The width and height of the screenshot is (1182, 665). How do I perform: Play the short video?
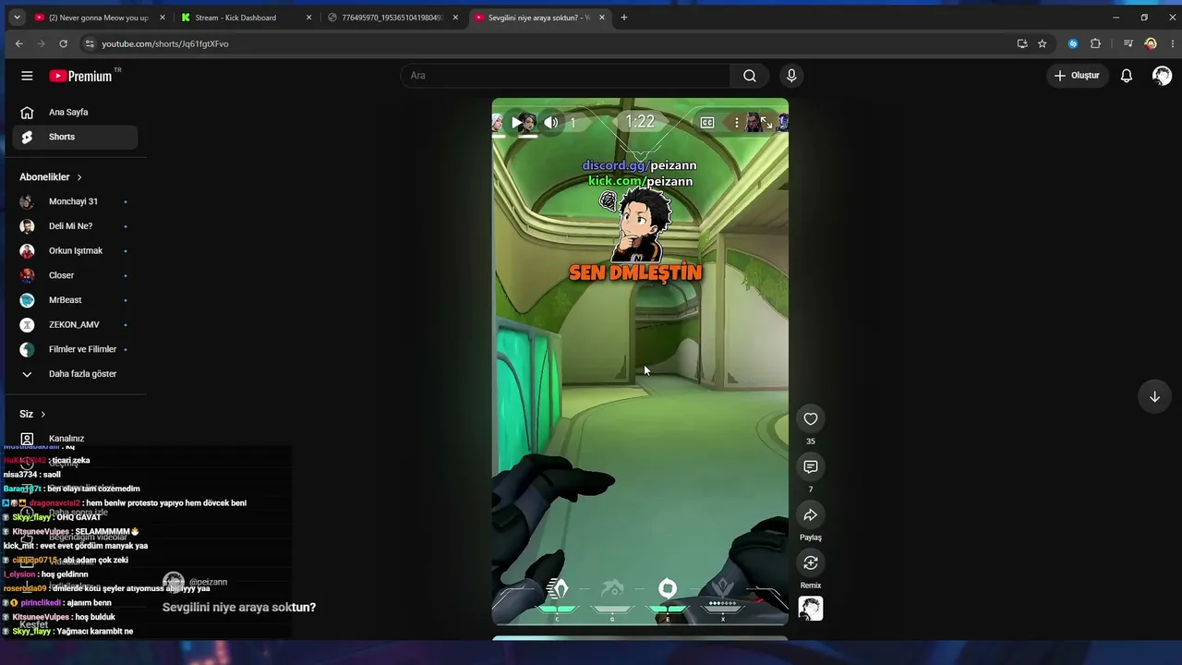[x=516, y=122]
